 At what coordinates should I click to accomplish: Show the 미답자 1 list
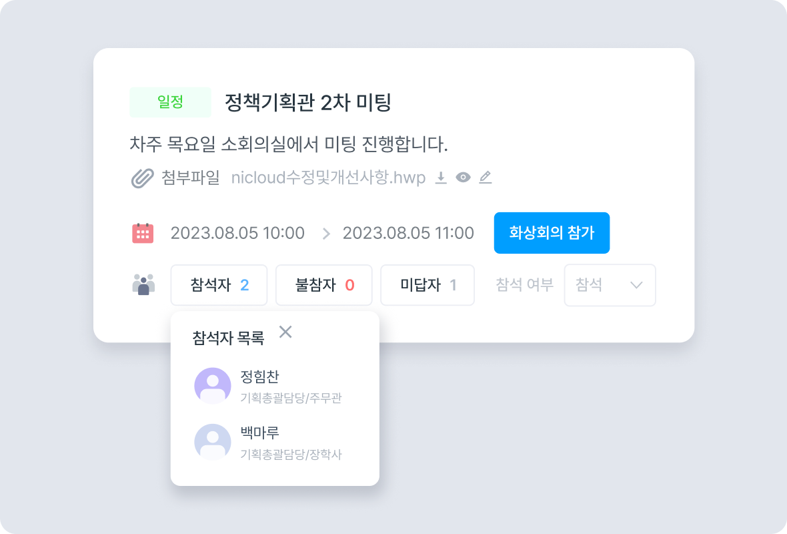tap(427, 285)
